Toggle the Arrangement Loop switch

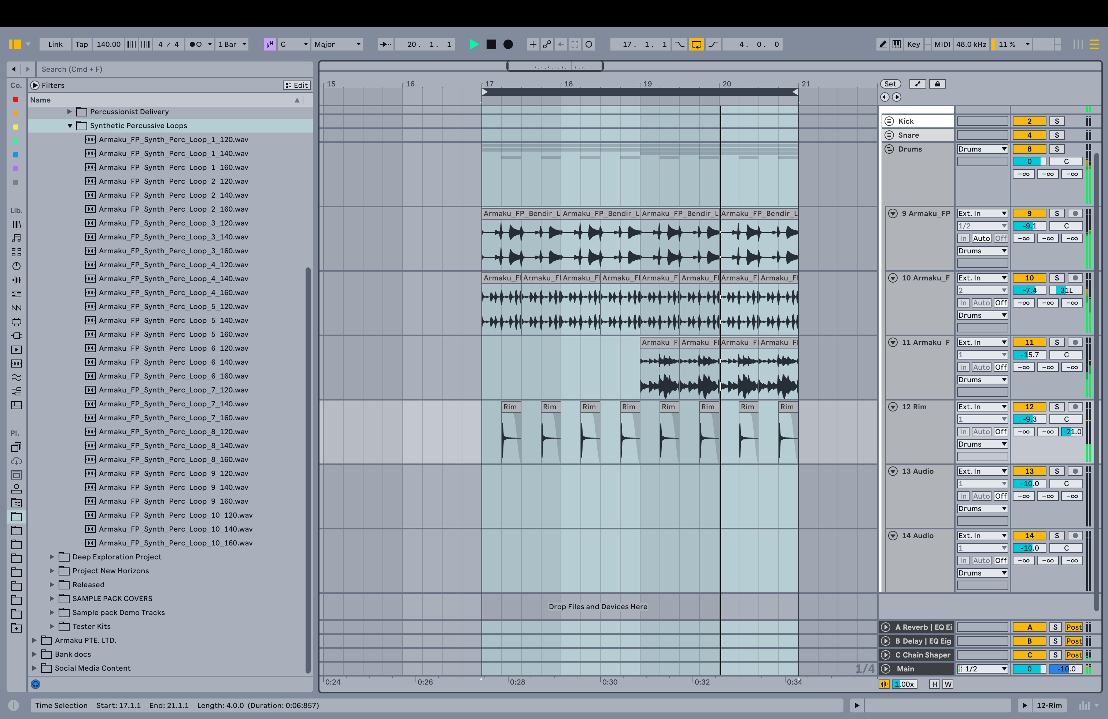click(696, 44)
